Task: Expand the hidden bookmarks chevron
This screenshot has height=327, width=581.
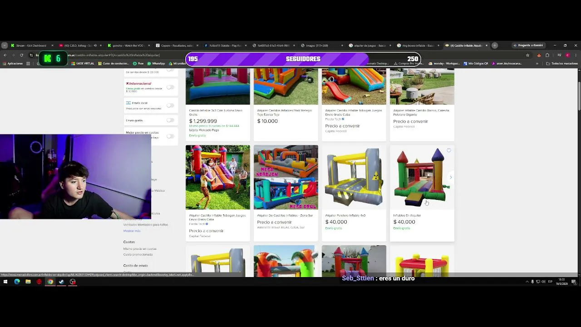Action: [x=537, y=64]
